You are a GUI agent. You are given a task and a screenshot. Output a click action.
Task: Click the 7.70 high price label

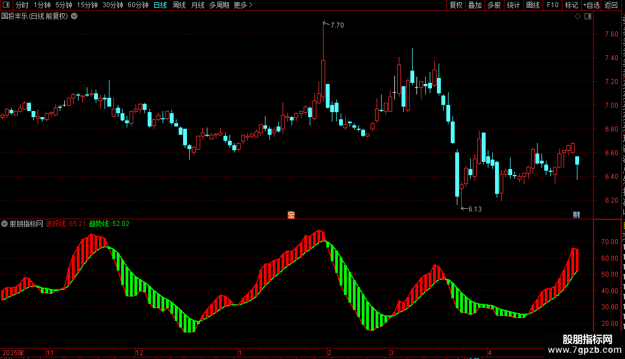click(337, 25)
